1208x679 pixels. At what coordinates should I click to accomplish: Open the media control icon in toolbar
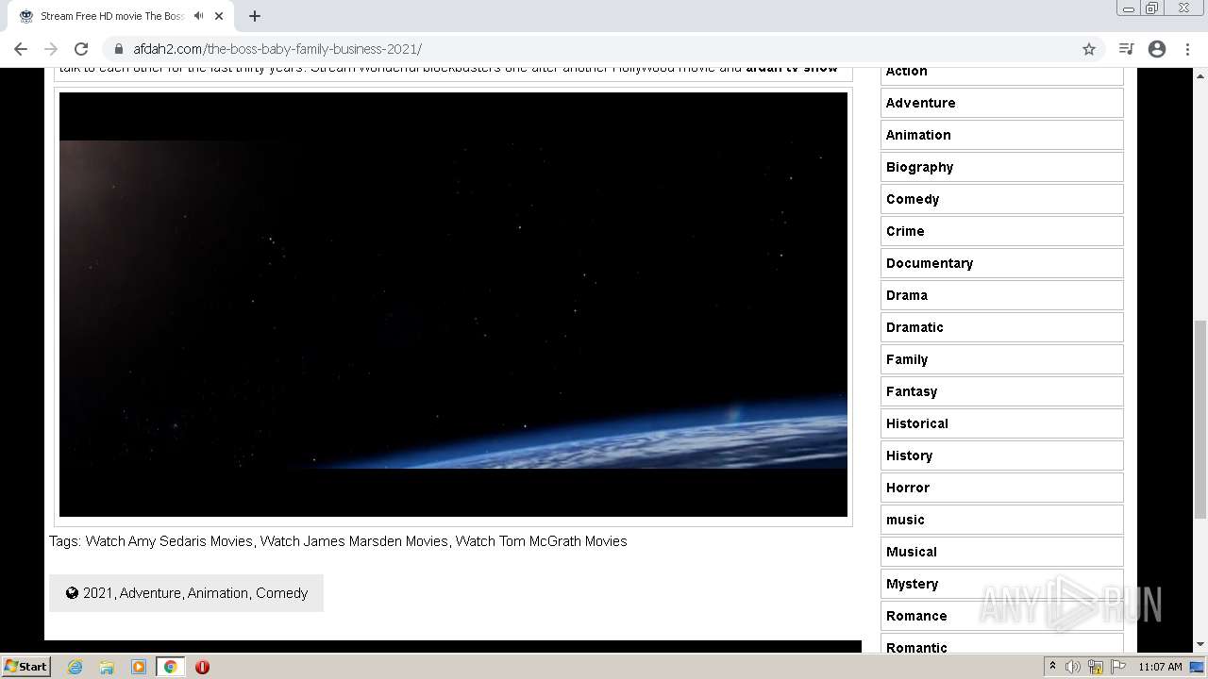point(1126,49)
